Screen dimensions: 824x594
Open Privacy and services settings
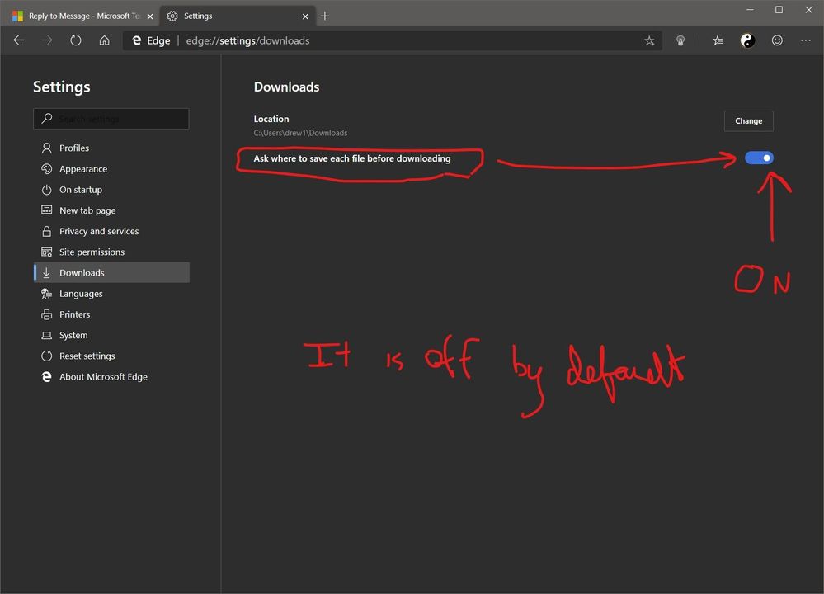tap(111, 231)
